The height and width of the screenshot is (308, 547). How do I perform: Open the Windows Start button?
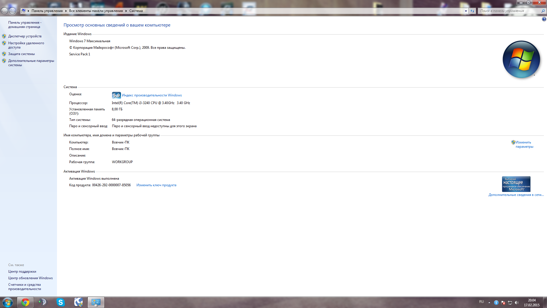8,302
